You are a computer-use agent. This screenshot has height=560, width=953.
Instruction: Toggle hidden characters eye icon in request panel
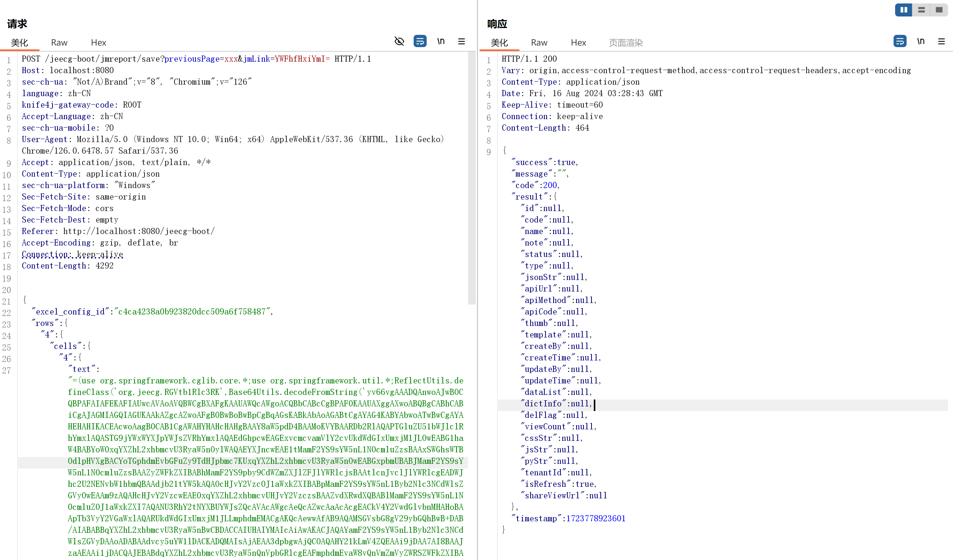[399, 41]
